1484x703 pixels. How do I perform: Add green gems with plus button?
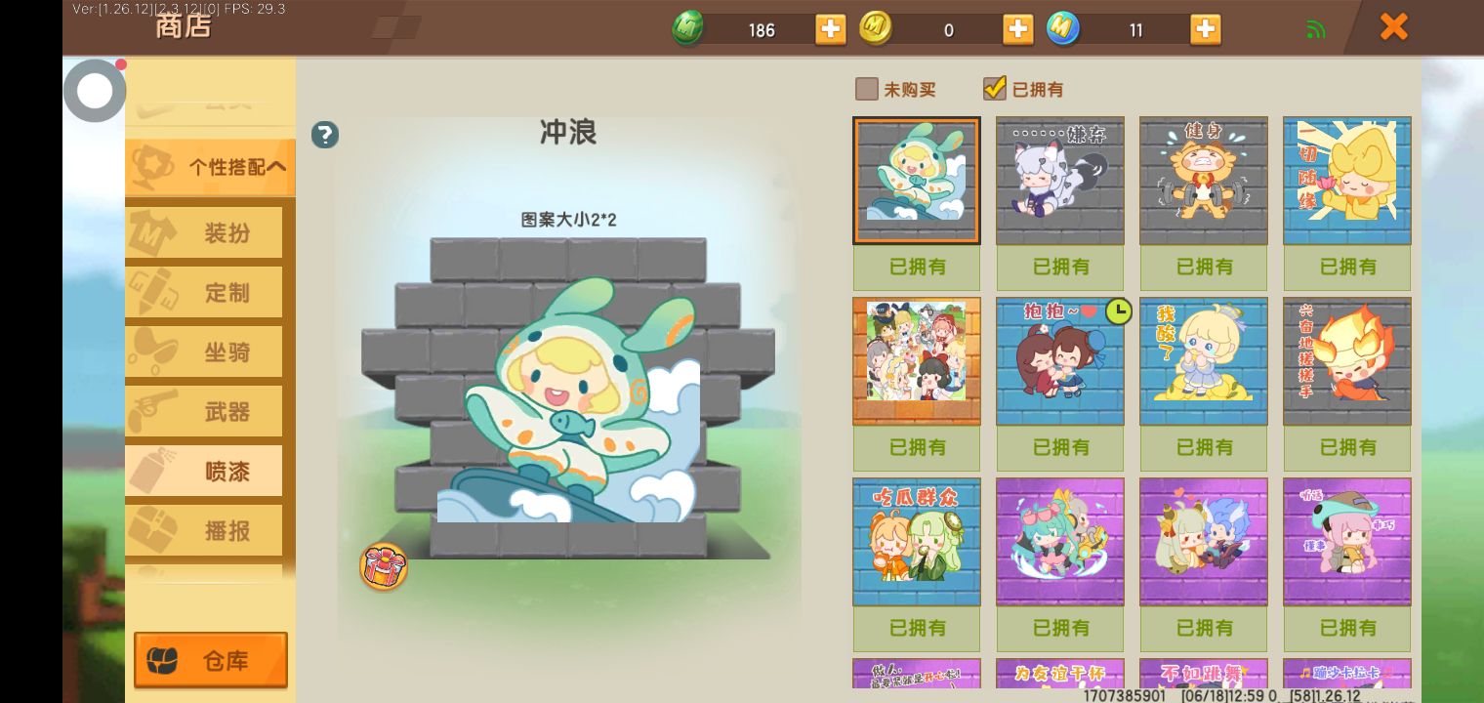tap(831, 29)
